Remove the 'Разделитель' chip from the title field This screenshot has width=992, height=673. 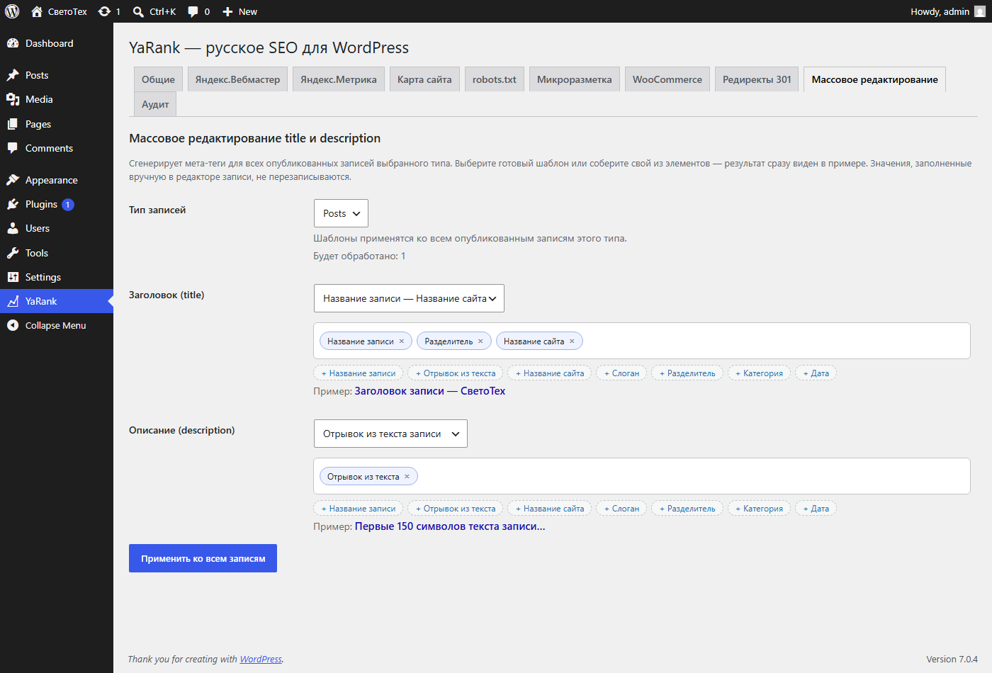480,341
